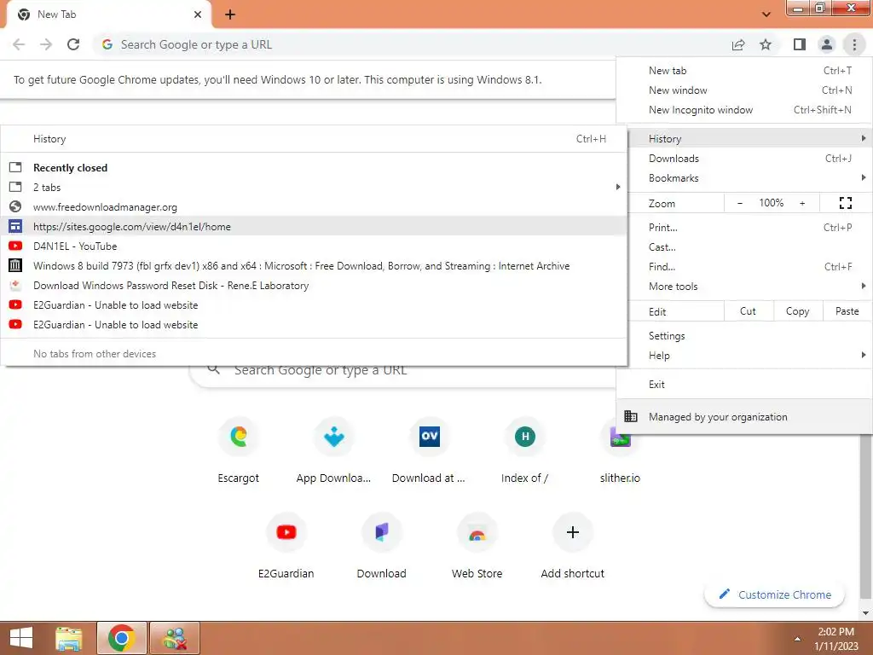Viewport: 873px width, 655px height.
Task: Open the side panel icon
Action: click(800, 44)
